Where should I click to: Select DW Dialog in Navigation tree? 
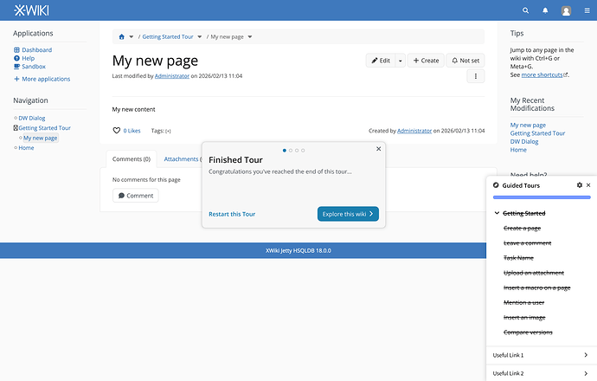[32, 118]
